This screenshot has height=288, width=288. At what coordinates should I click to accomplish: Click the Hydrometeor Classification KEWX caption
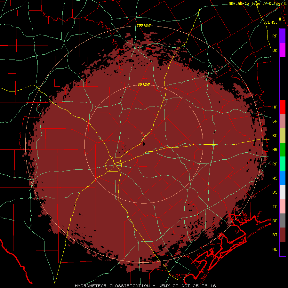145,286
